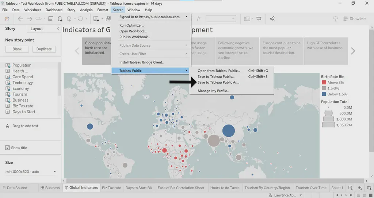374x198 pixels.
Task: Go to next story point arrow
Action: pos(353,51)
